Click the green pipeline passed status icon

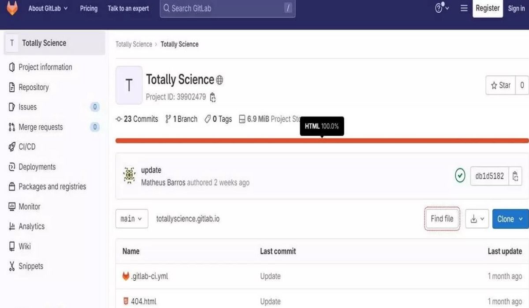click(x=460, y=176)
